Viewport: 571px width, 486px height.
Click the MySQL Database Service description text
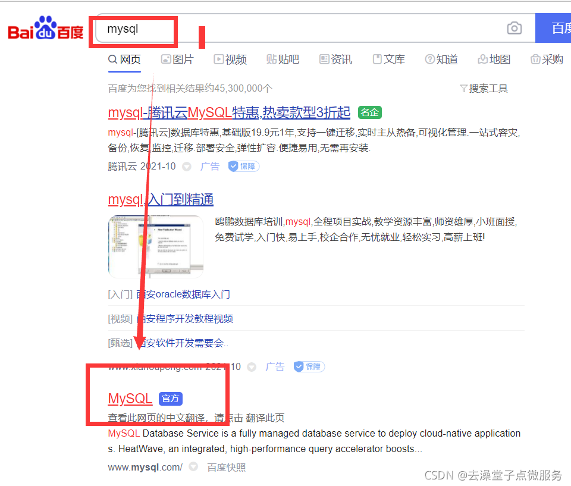pyautogui.click(x=314, y=441)
